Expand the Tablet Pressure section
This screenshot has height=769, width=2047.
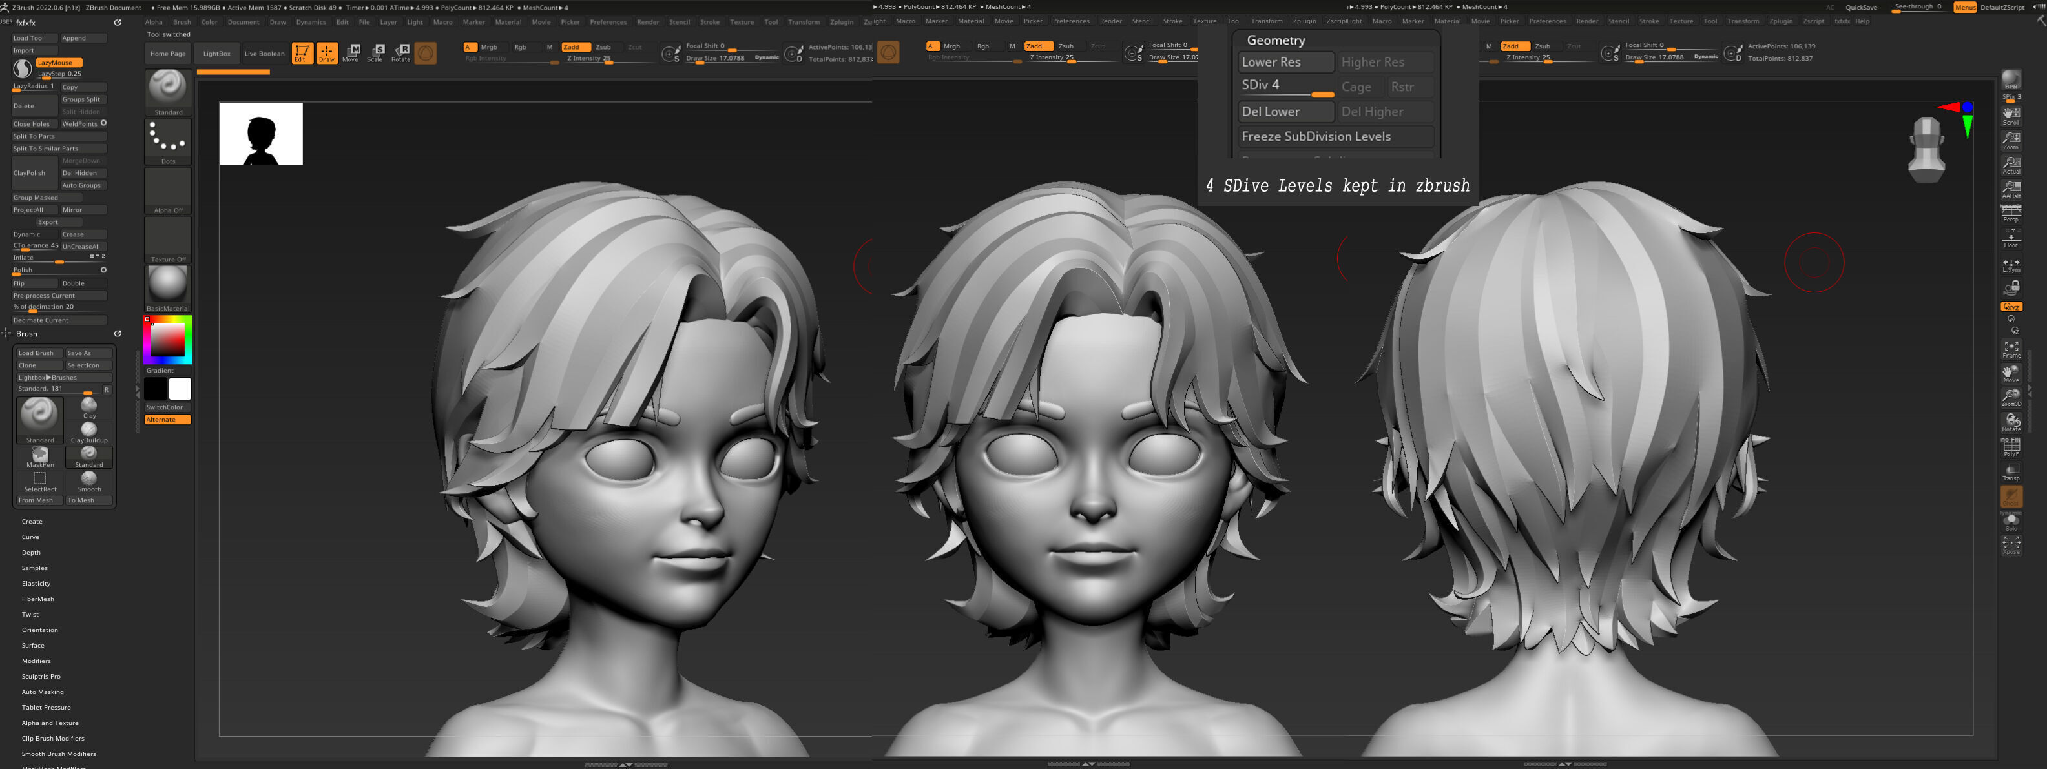coord(46,707)
